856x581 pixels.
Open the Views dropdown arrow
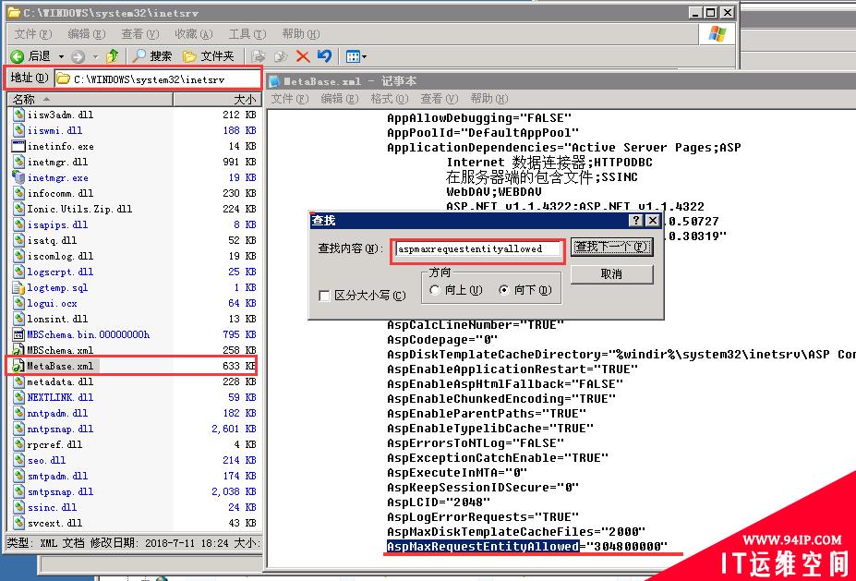(364, 56)
